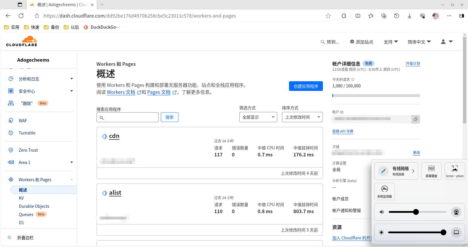
Task: Open D1 in the sidebar
Action: 21,223
